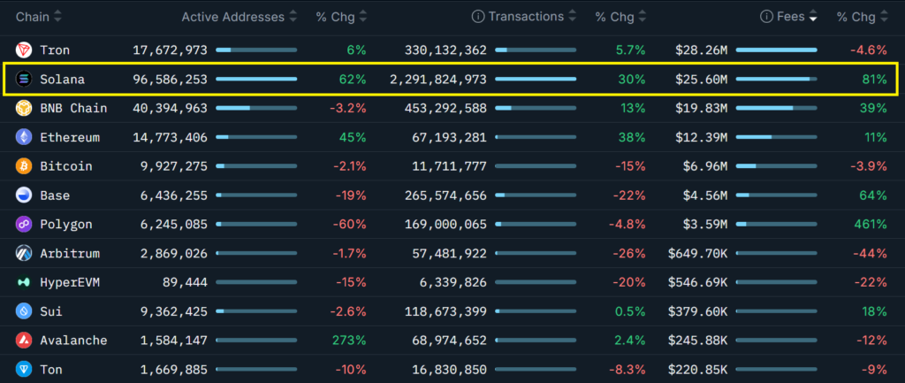Click the info icon beside Transactions header
The width and height of the screenshot is (905, 383).
point(478,17)
